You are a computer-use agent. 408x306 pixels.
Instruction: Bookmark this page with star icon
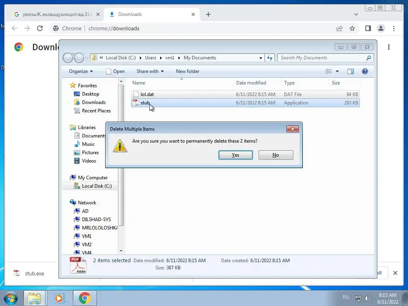pos(352,28)
